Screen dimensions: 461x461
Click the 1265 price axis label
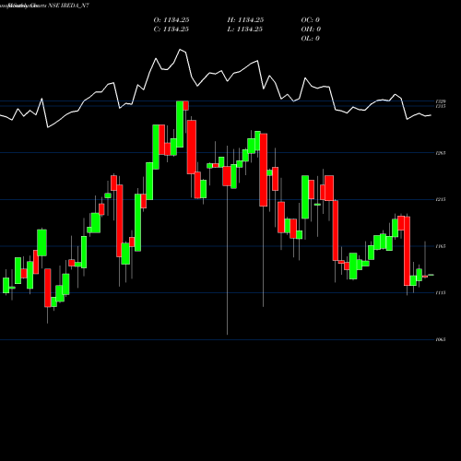coord(441,153)
